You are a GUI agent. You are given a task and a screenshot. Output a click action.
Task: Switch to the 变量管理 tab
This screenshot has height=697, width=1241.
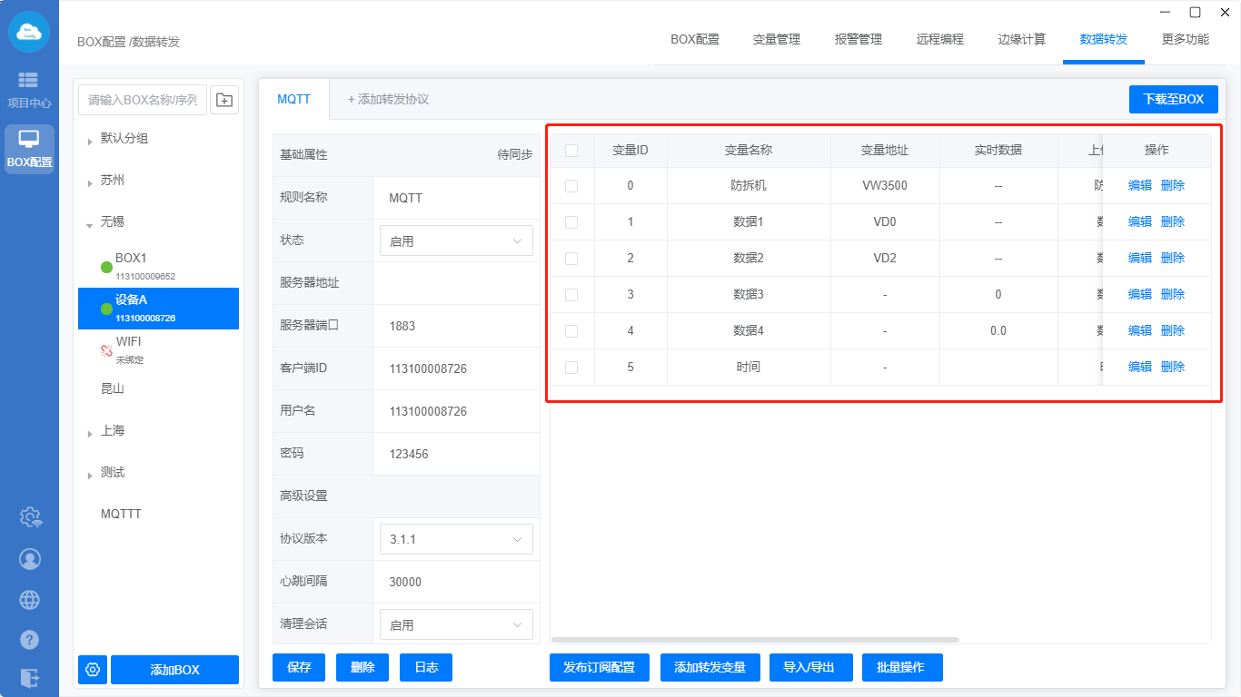pyautogui.click(x=776, y=39)
